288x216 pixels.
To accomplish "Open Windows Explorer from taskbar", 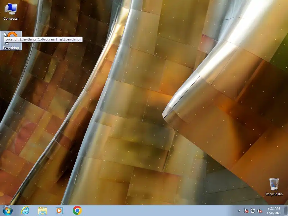I will tap(42, 210).
